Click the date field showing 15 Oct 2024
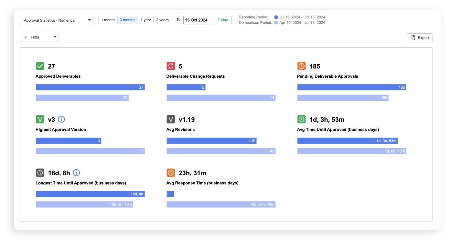 click(198, 20)
